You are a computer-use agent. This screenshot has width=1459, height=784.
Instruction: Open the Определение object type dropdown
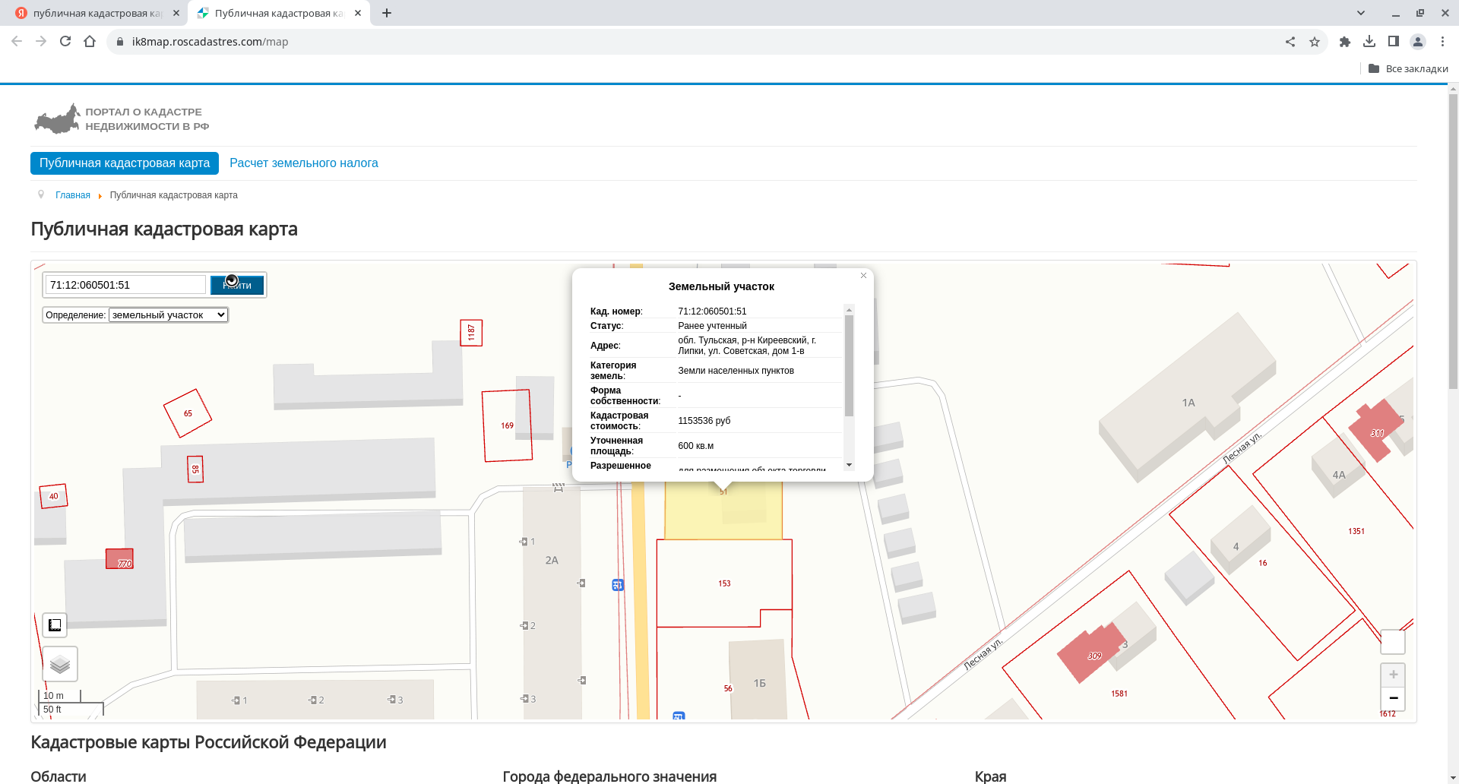[x=168, y=315]
